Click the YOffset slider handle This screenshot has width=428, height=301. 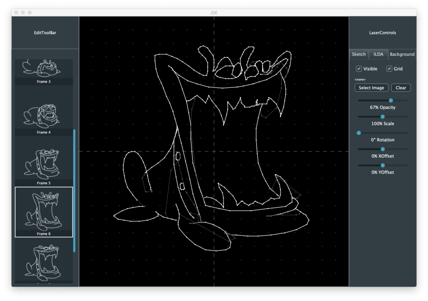[382, 165]
